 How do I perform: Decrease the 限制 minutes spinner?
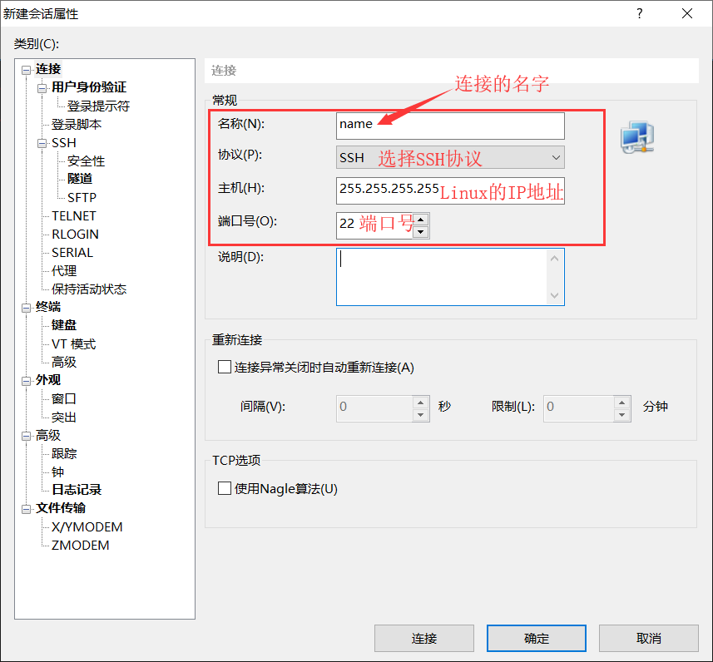[621, 415]
